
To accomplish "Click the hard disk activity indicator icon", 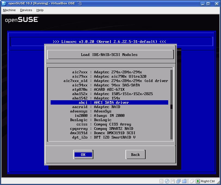I will [x=161, y=181].
